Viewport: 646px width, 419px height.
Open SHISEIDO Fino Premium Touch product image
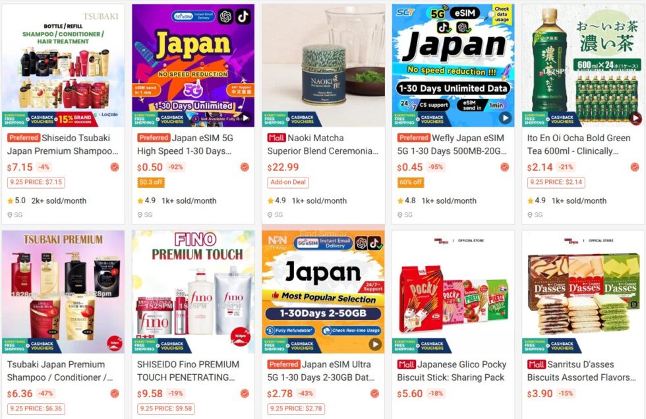(193, 292)
